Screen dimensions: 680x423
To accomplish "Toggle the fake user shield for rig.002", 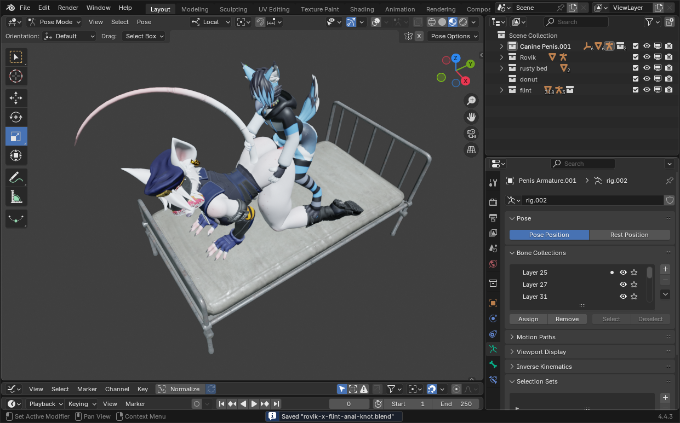I will (x=670, y=200).
